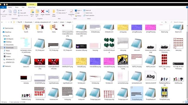Click the Paste icon in the ribbon
The height and width of the screenshot is (105, 188).
coord(15,12)
